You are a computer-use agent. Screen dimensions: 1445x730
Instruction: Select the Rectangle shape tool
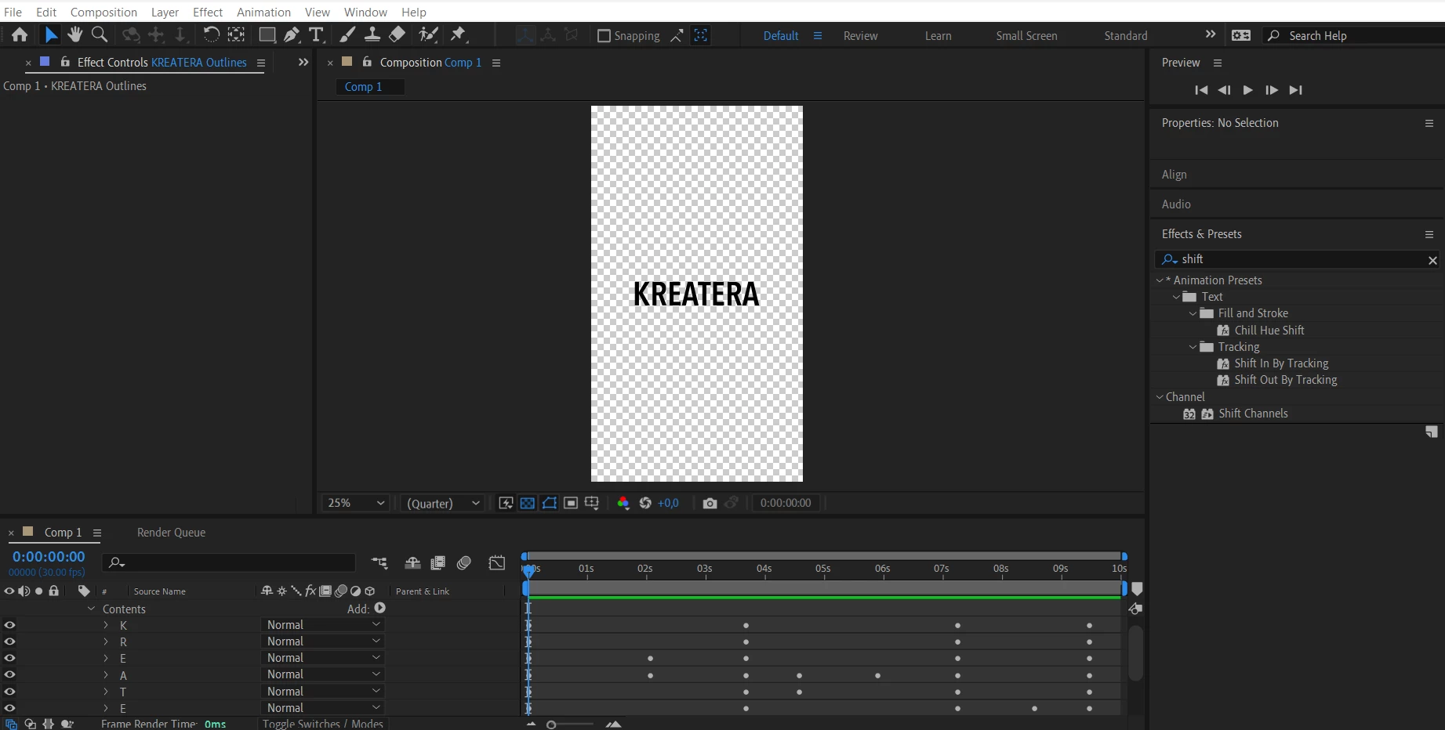tap(267, 34)
